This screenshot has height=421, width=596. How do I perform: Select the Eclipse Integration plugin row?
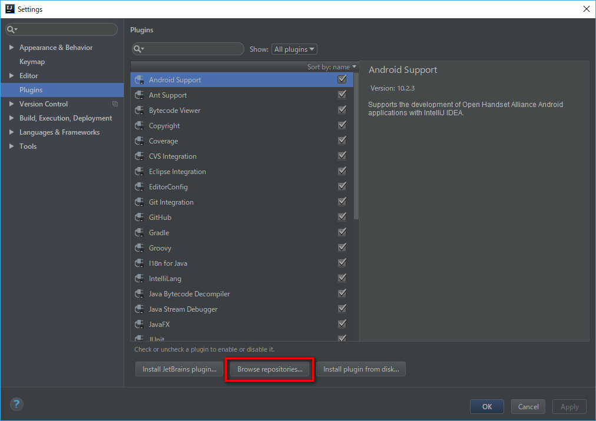tap(241, 172)
